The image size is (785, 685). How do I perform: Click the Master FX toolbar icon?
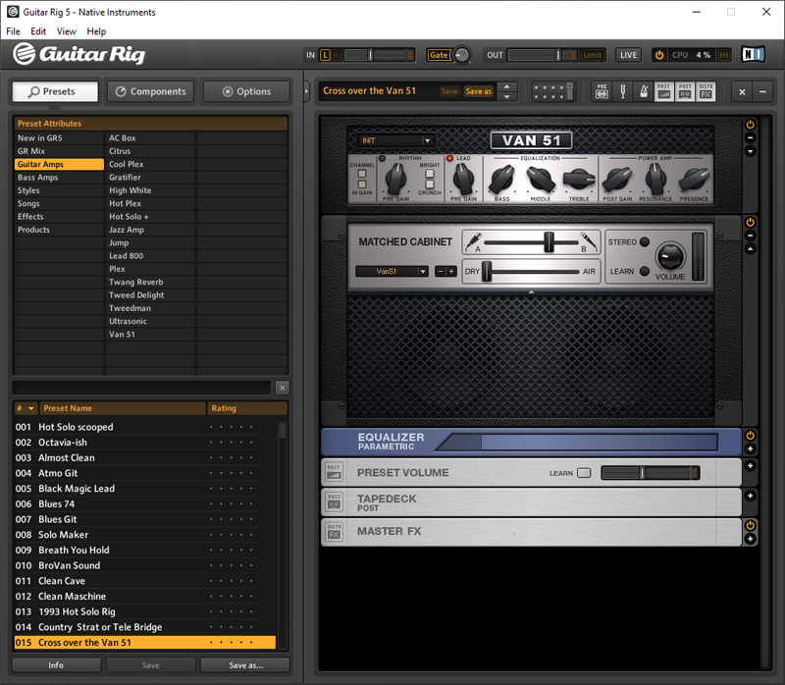tap(706, 91)
